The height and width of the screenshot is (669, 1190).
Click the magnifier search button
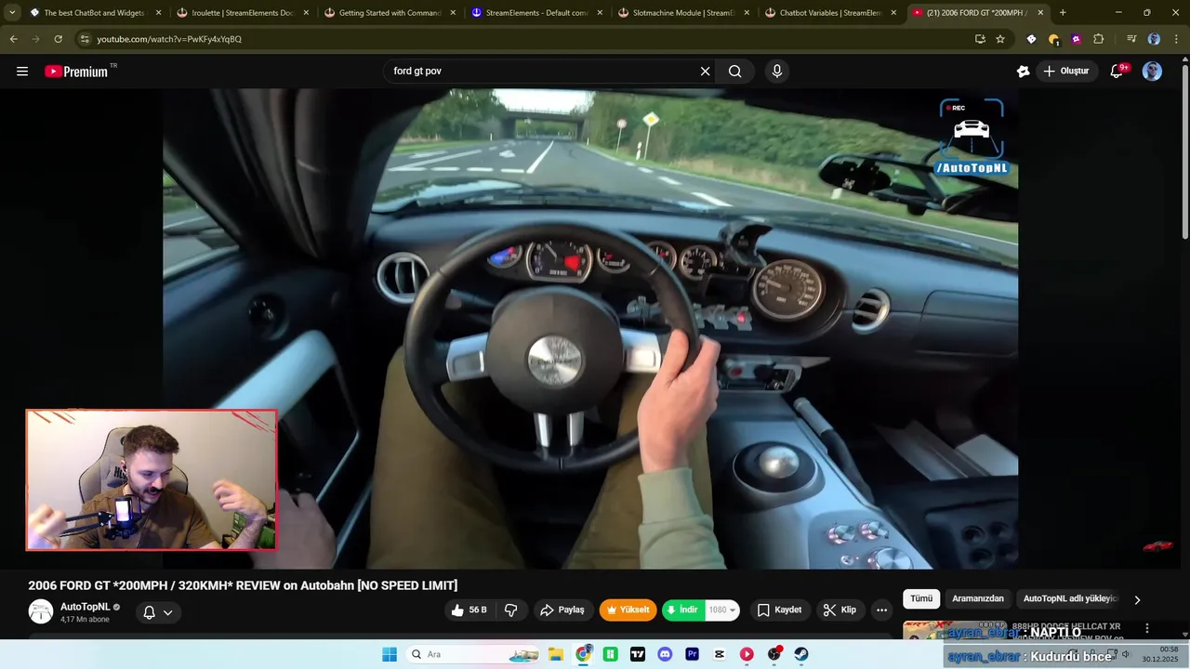click(x=735, y=72)
